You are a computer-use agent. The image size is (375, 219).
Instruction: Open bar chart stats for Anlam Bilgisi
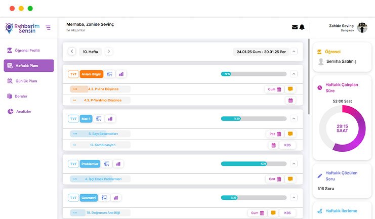click(121, 74)
